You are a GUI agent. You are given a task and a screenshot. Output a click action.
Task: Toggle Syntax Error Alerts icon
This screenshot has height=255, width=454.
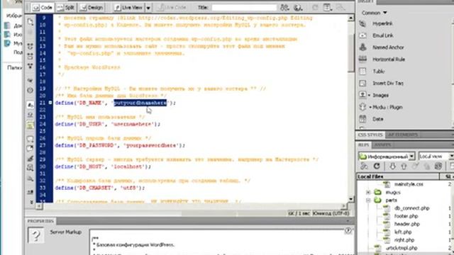click(x=30, y=125)
